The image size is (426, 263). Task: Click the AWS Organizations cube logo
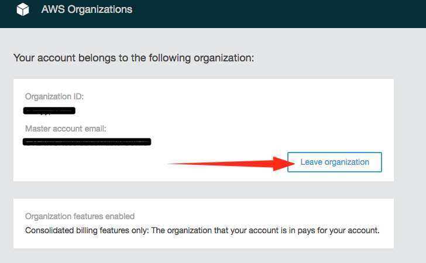coord(23,9)
